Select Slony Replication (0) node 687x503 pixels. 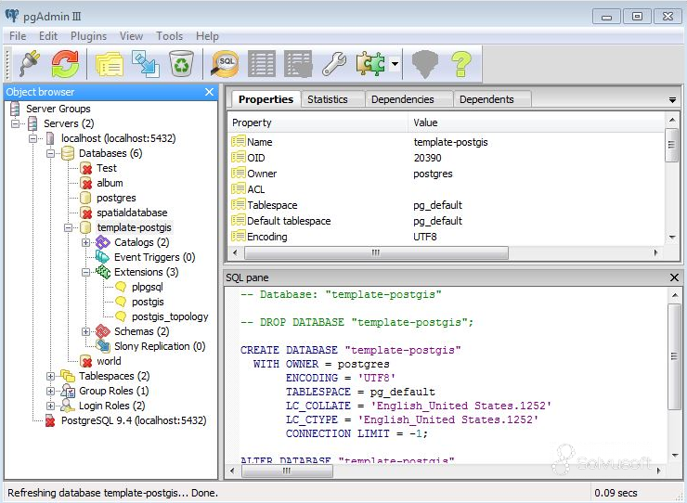[x=160, y=346]
